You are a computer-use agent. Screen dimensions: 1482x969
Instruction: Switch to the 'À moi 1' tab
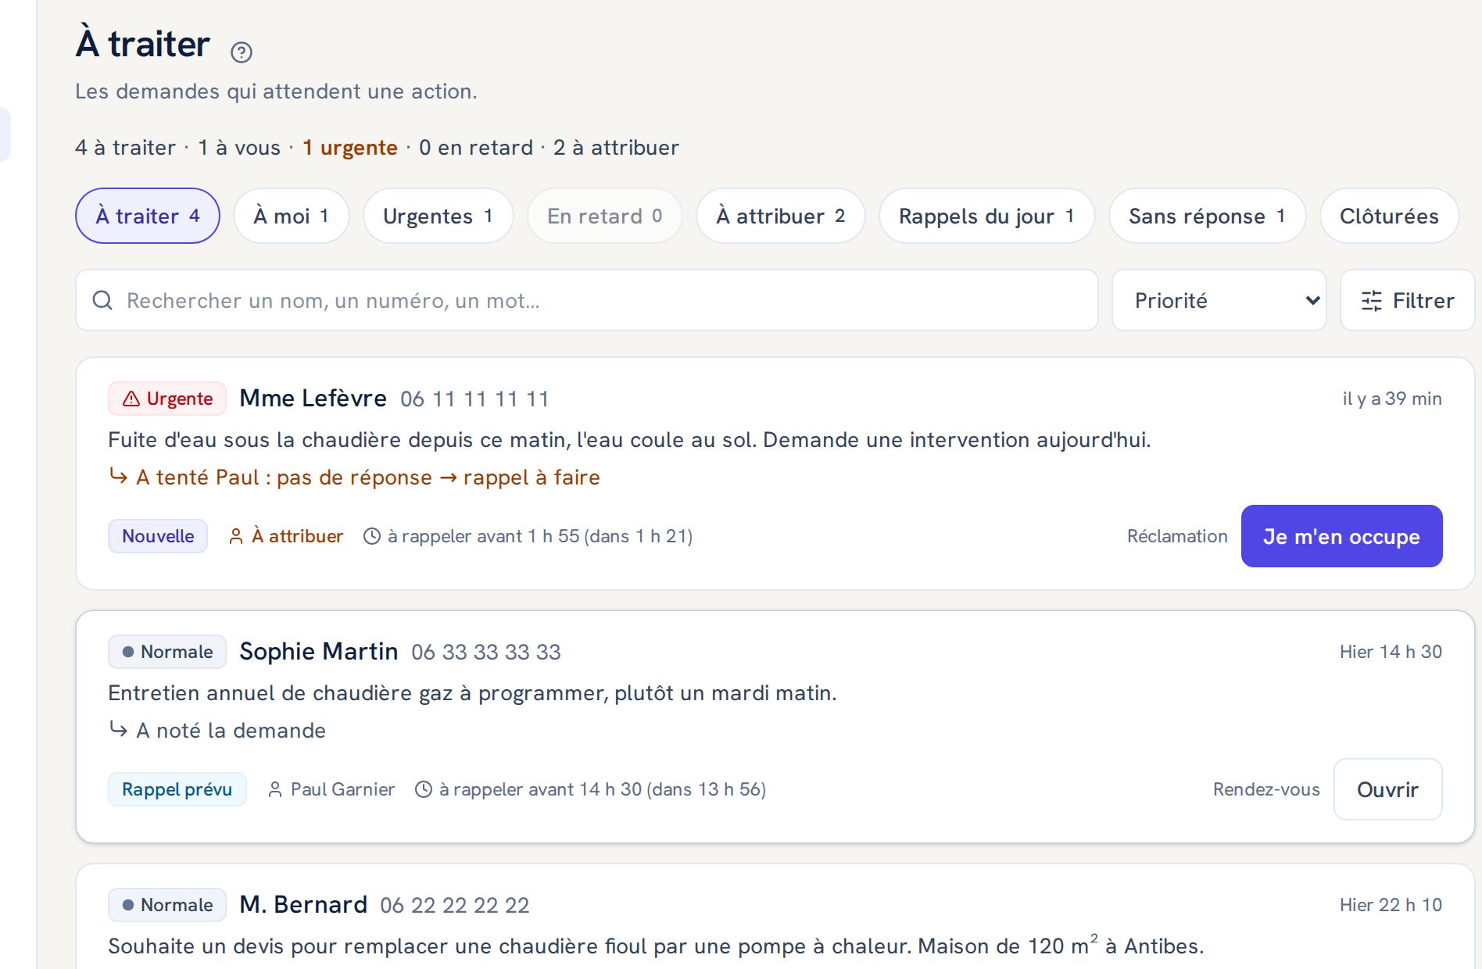(291, 216)
